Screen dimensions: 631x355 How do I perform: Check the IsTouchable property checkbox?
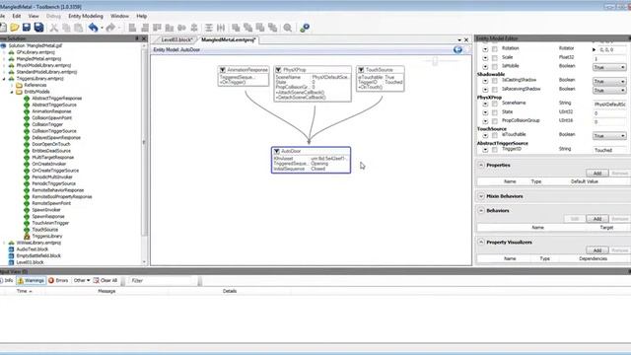pos(495,135)
